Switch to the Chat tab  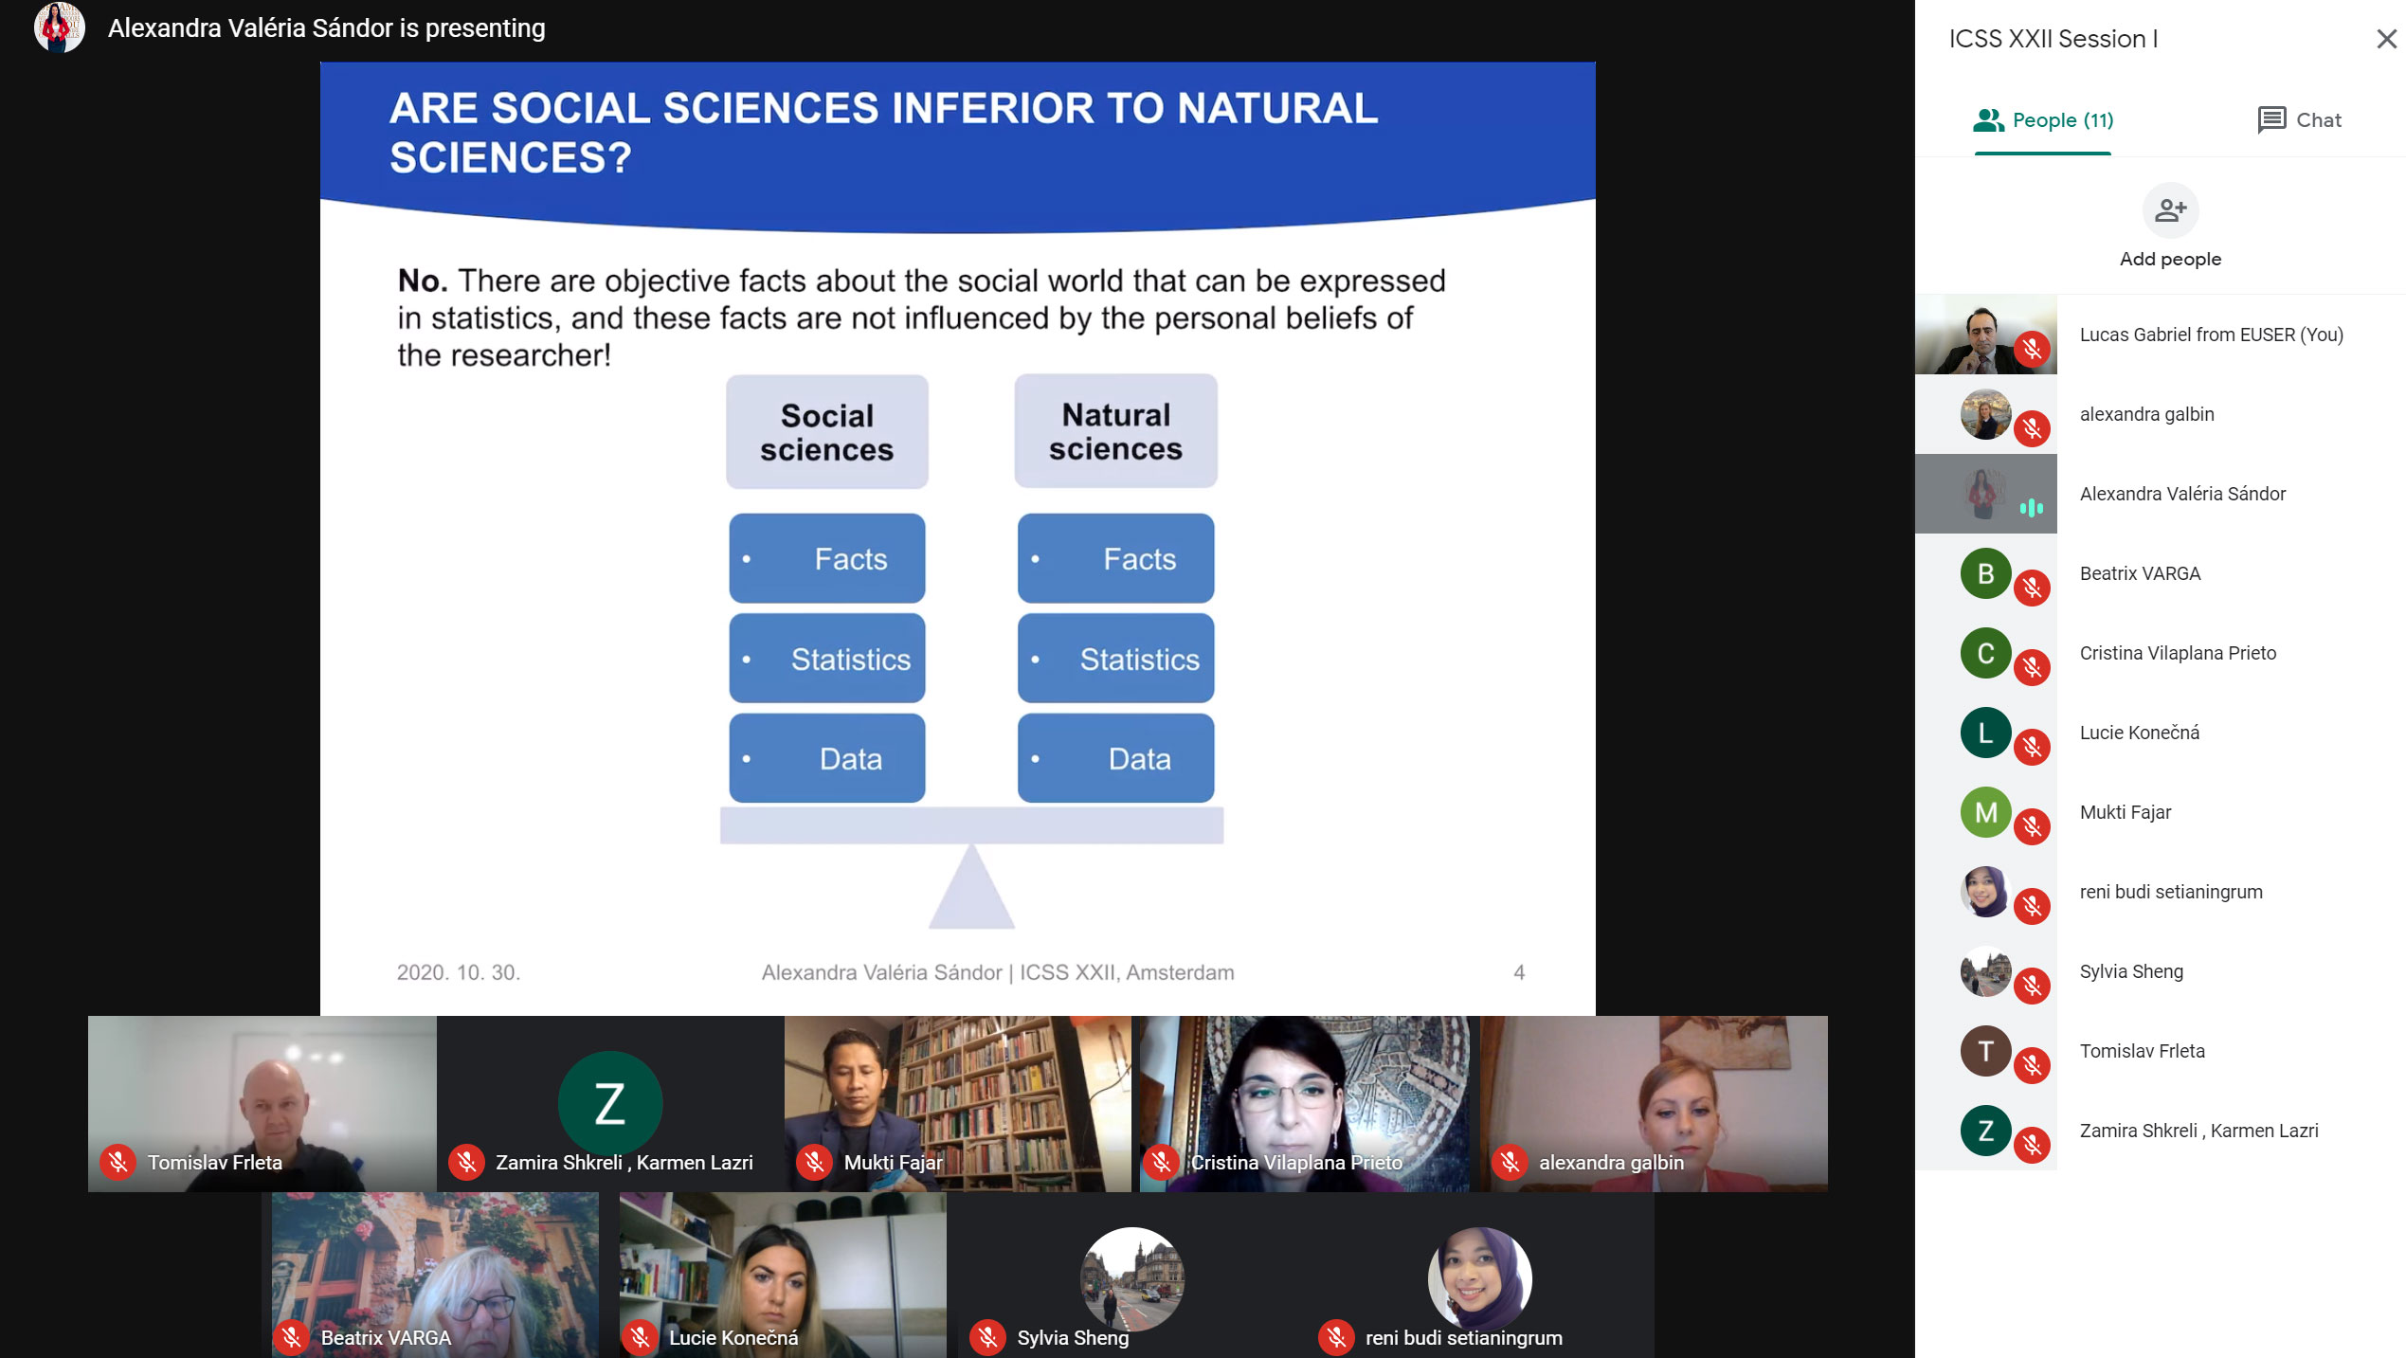point(2298,120)
